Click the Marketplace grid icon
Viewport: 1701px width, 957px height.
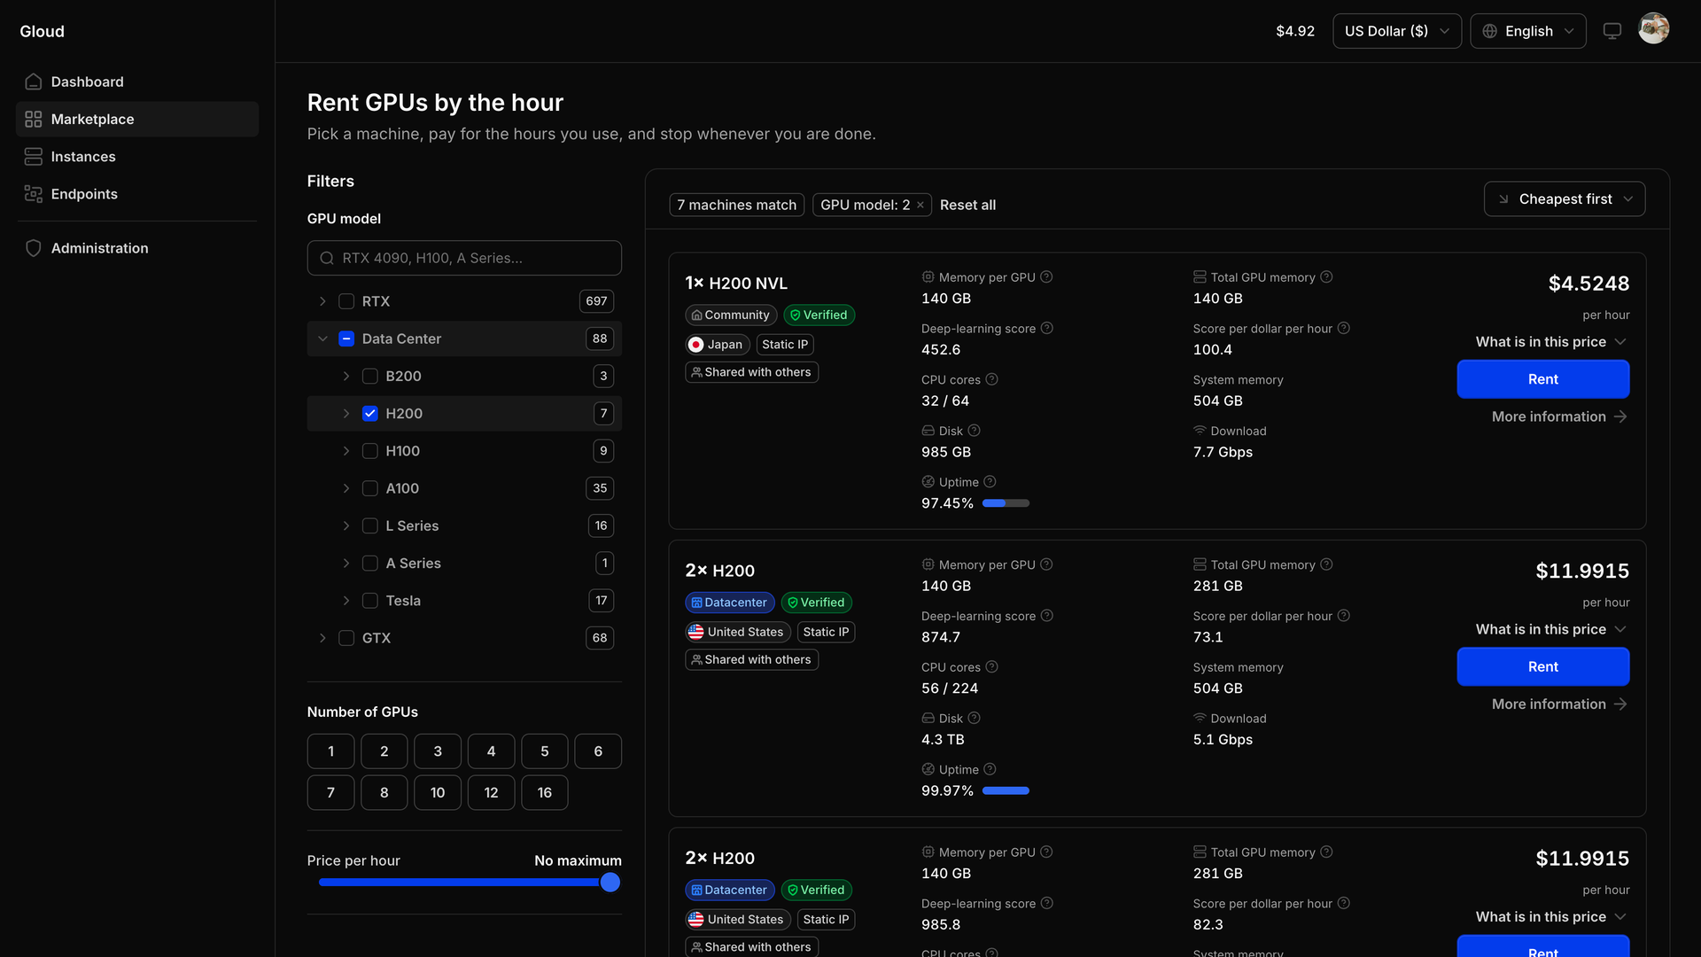34,119
